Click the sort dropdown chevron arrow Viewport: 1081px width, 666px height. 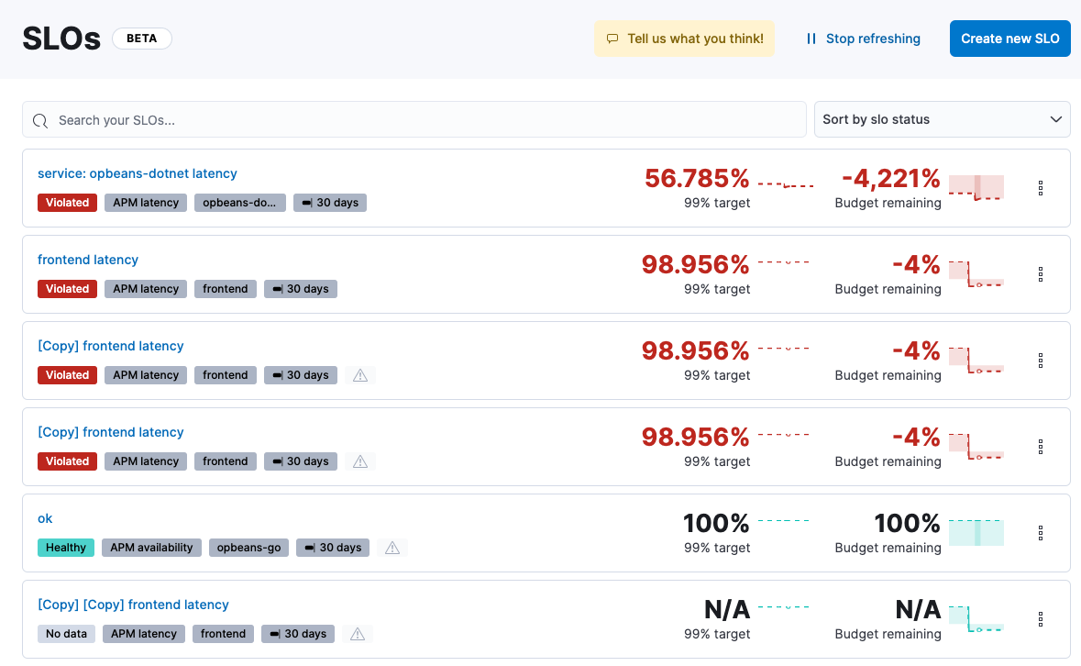pos(1055,119)
